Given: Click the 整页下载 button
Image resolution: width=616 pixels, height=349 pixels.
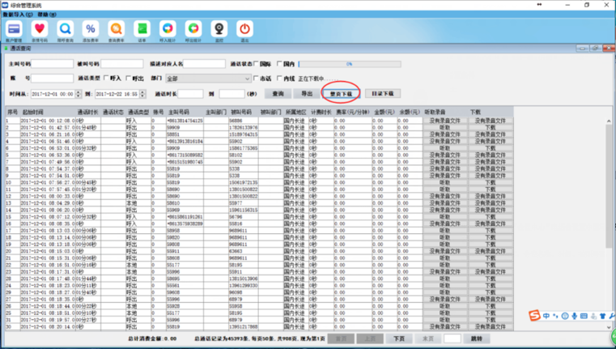Looking at the screenshot, I should [x=341, y=94].
